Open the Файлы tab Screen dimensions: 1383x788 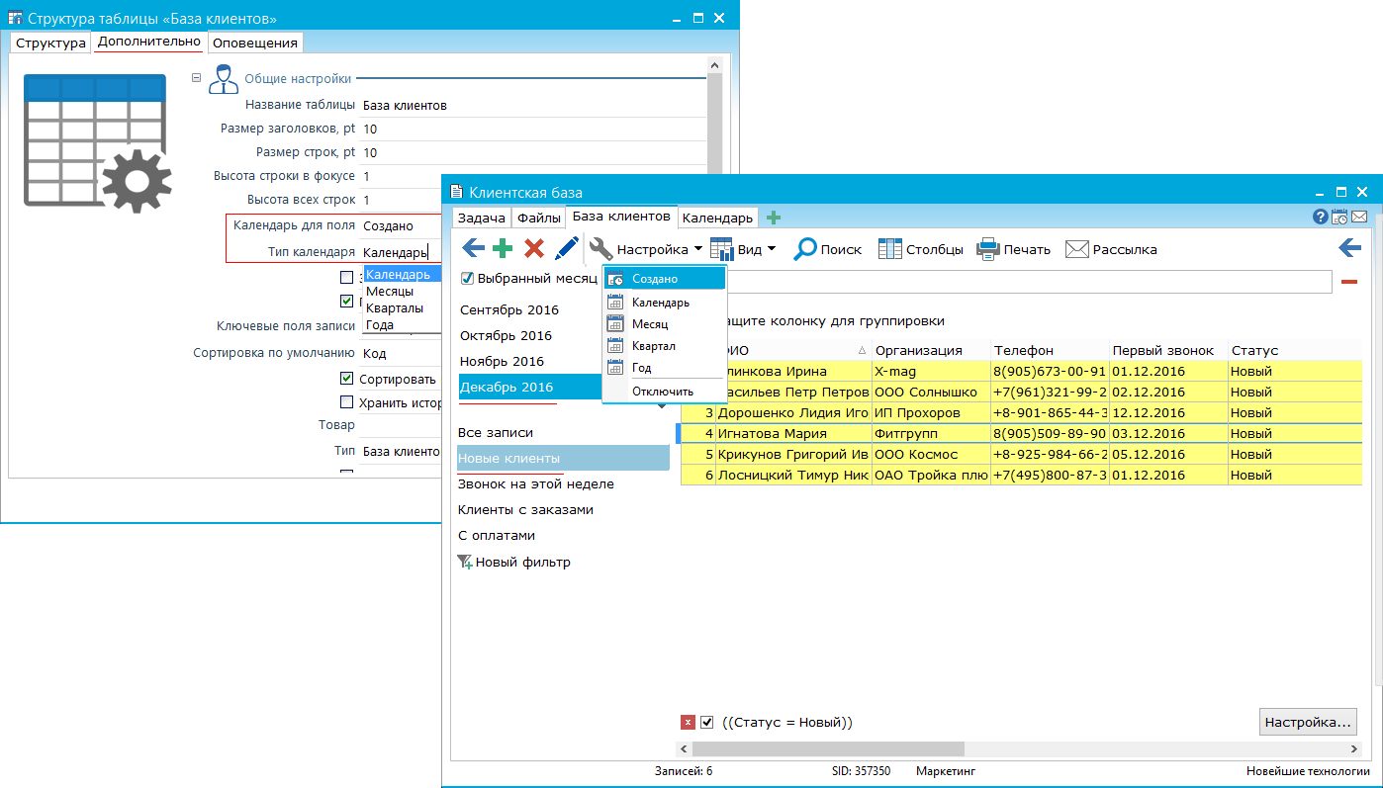coord(539,219)
